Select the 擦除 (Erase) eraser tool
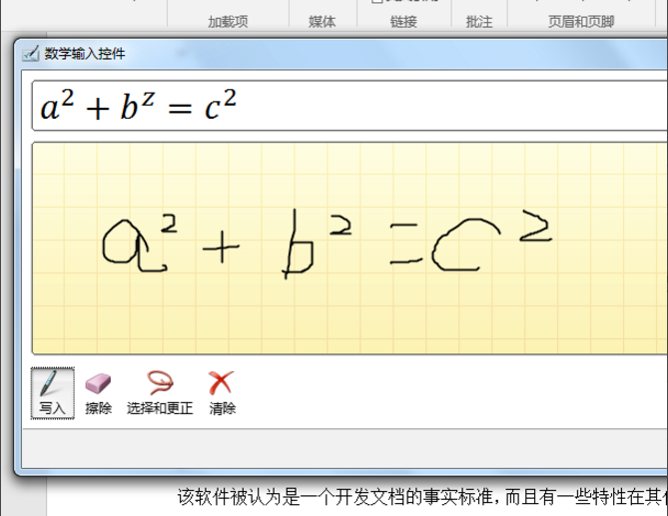 [98, 393]
